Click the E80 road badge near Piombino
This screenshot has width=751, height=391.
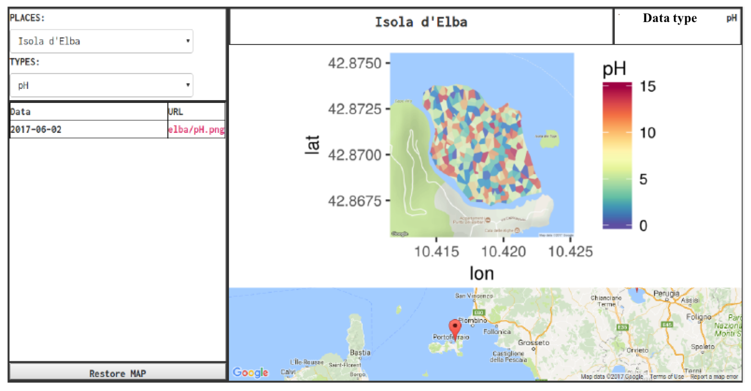(x=479, y=312)
